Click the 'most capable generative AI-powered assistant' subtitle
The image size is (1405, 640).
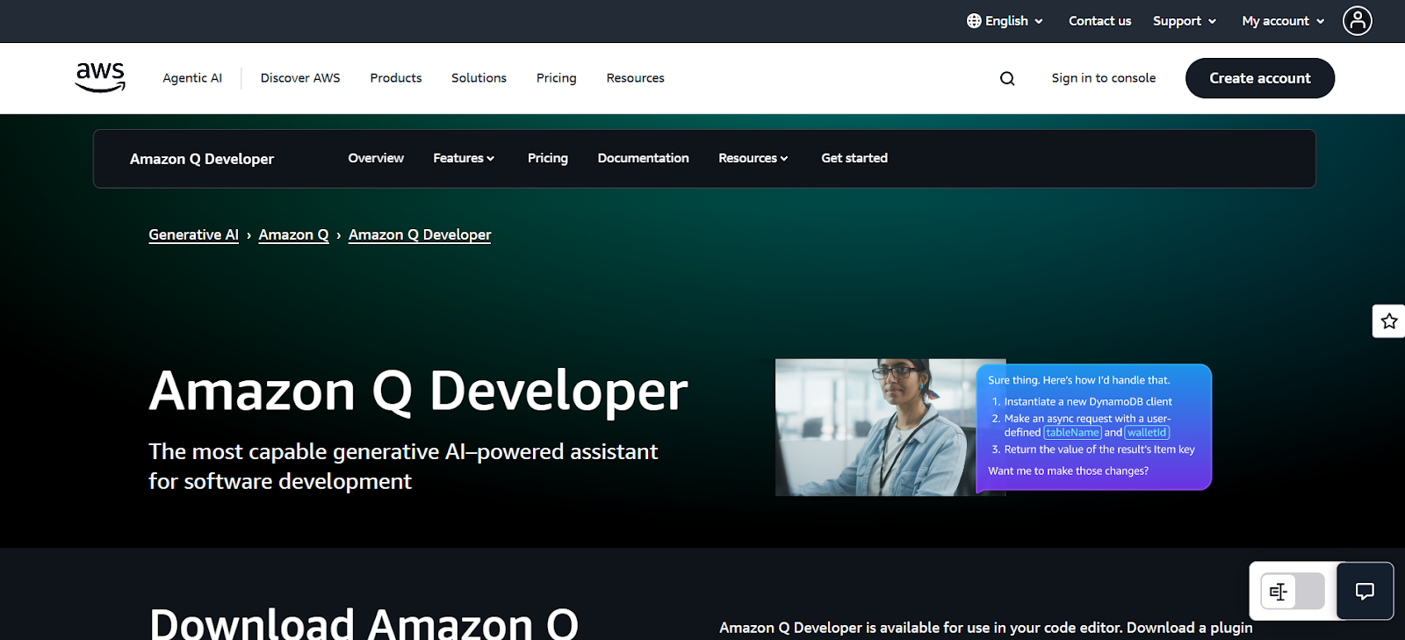pyautogui.click(x=403, y=466)
